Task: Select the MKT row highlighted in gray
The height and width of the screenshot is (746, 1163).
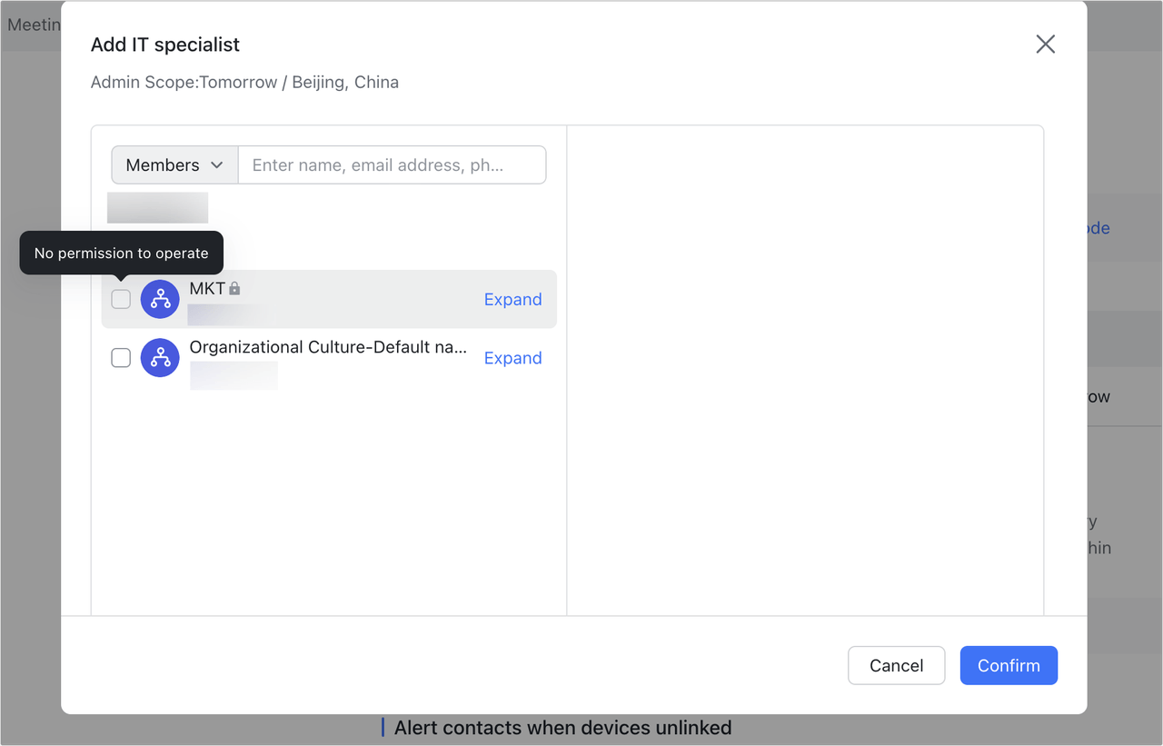Action: click(327, 299)
